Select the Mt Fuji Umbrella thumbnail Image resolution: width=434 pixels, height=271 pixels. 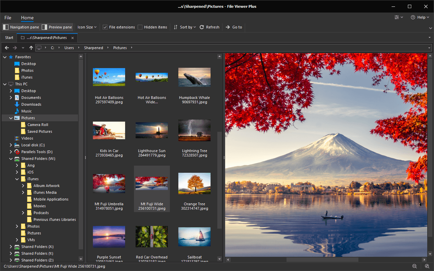(109, 184)
